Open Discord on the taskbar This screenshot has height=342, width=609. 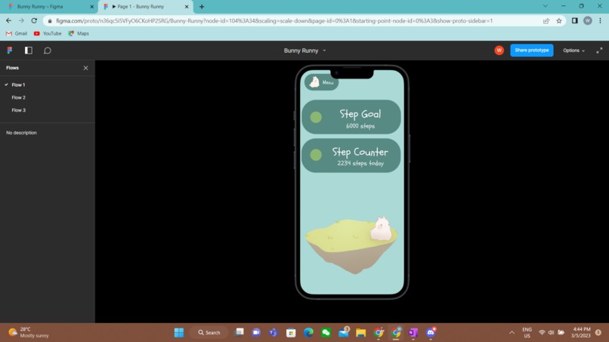click(x=431, y=332)
